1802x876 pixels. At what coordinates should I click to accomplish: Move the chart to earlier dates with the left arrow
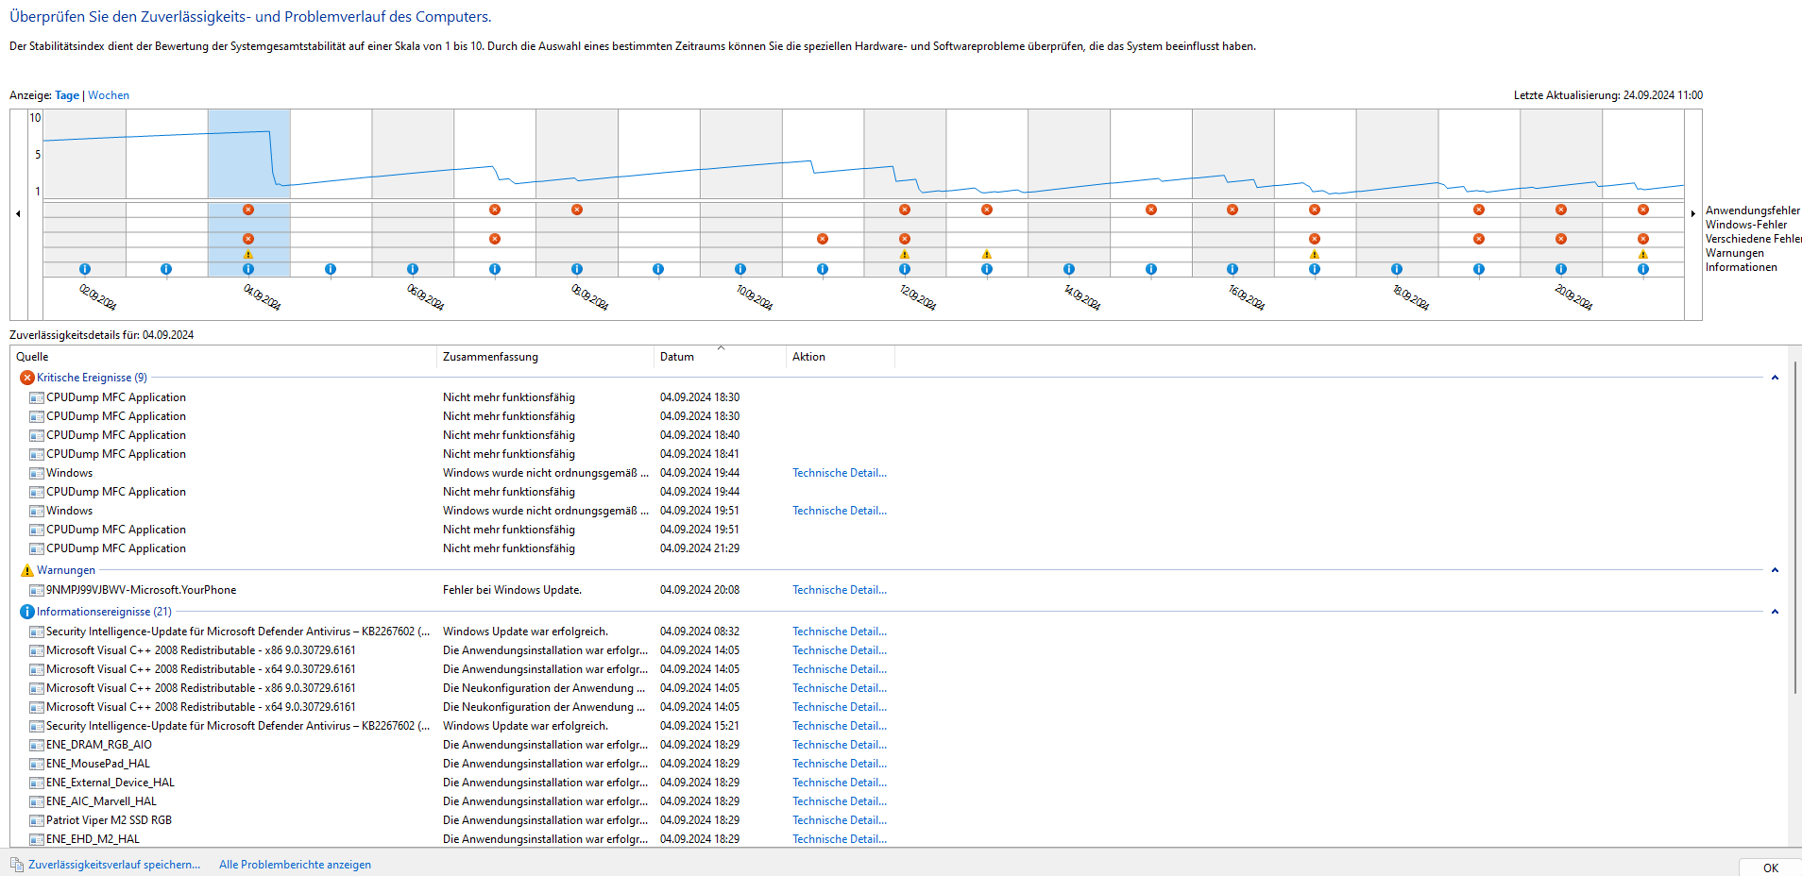(x=18, y=214)
